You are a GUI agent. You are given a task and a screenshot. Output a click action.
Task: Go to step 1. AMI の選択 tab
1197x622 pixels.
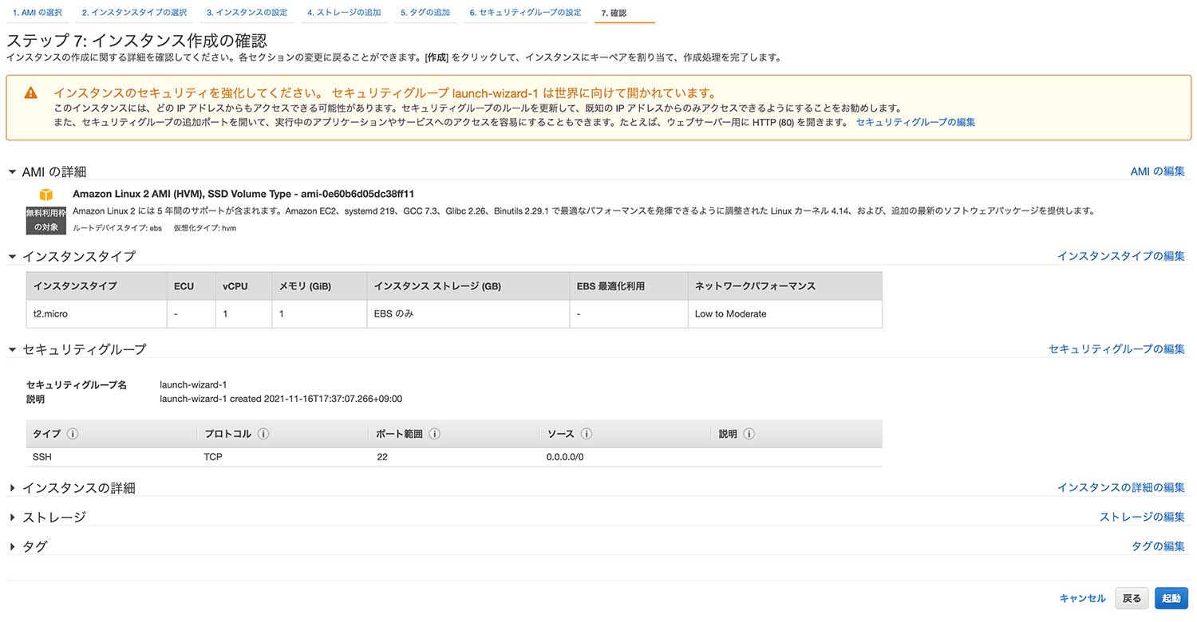click(x=38, y=13)
